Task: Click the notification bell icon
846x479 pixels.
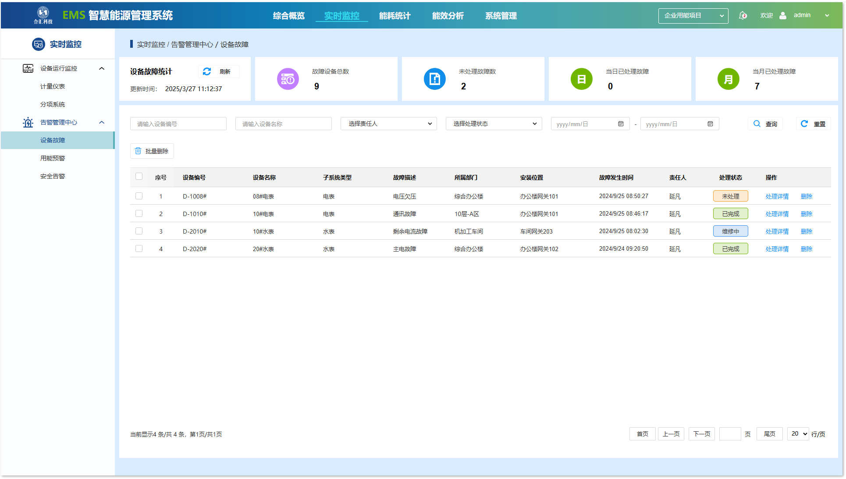Action: (743, 15)
